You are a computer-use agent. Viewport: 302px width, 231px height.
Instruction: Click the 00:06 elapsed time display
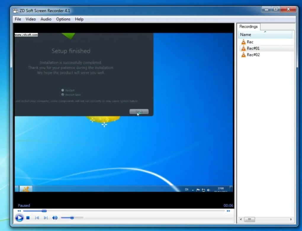click(229, 206)
